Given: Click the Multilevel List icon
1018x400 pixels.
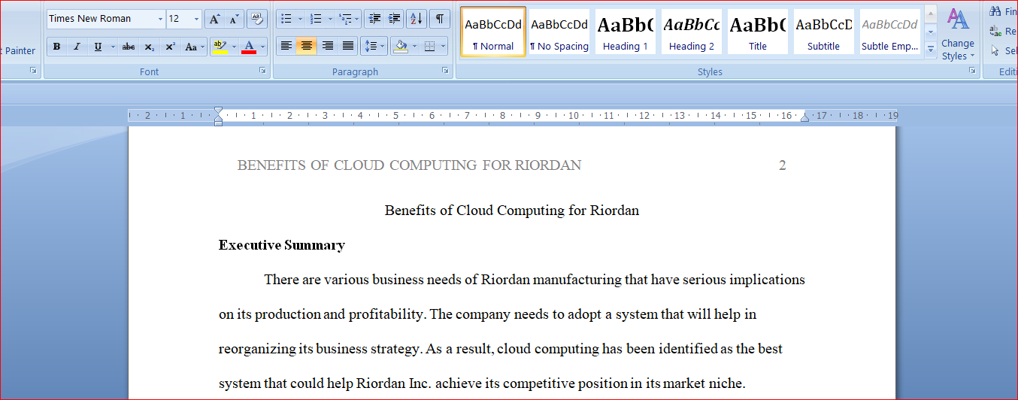Looking at the screenshot, I should [344, 19].
